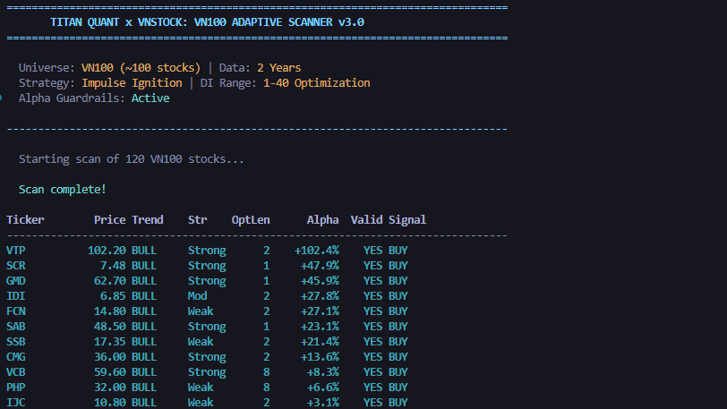Image resolution: width=727 pixels, height=409 pixels.
Task: Click IJC price 10.80
Action: (110, 403)
